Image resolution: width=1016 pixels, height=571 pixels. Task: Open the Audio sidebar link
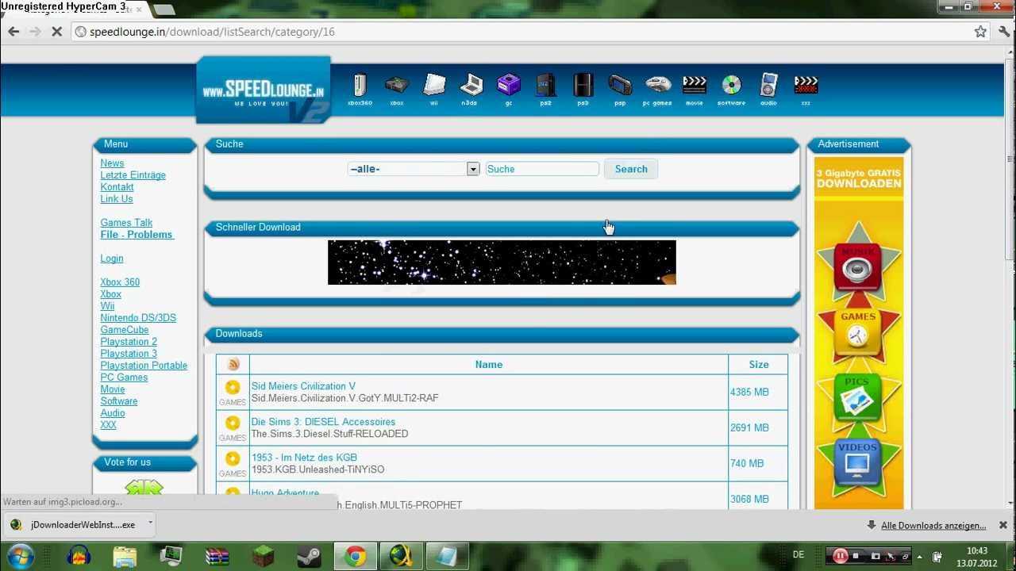[112, 413]
